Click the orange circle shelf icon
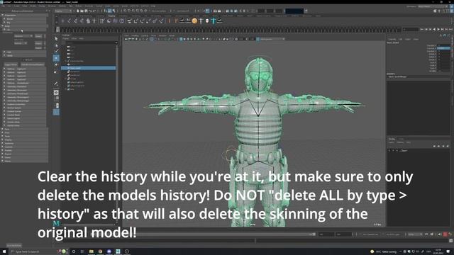 click(194, 21)
